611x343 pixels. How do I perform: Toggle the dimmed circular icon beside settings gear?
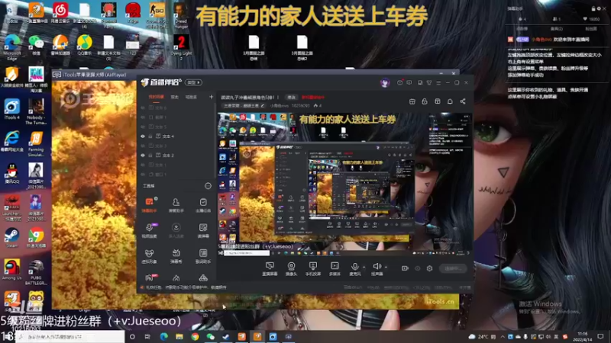[x=417, y=268]
